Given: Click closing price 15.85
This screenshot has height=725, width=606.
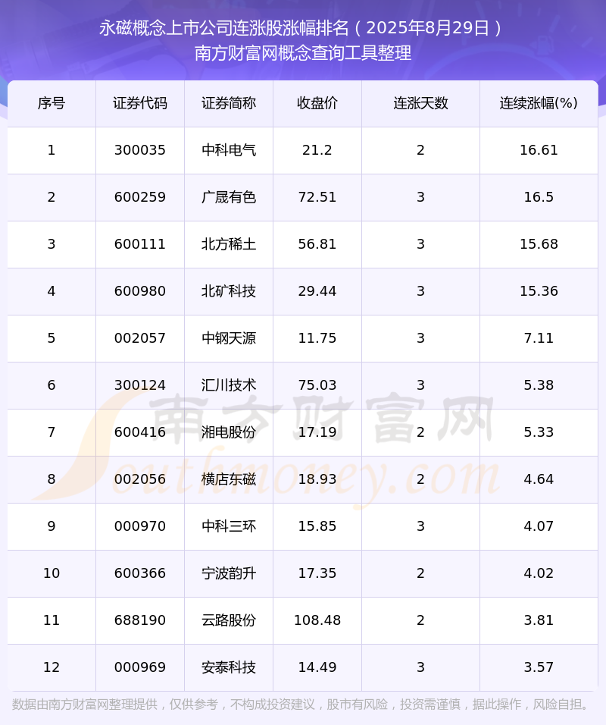Looking at the screenshot, I should pos(317,526).
